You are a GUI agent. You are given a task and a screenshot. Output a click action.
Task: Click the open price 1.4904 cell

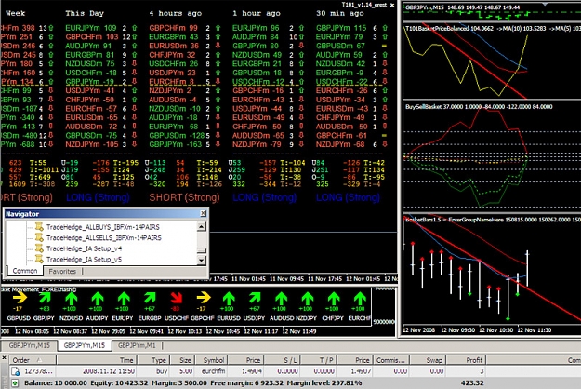[x=252, y=371]
